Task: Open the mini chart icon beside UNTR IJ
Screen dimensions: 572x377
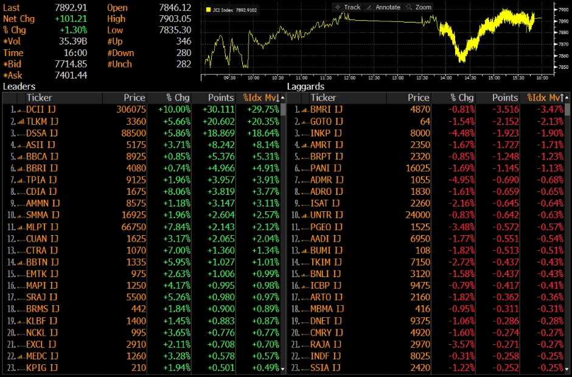Action: [305, 215]
